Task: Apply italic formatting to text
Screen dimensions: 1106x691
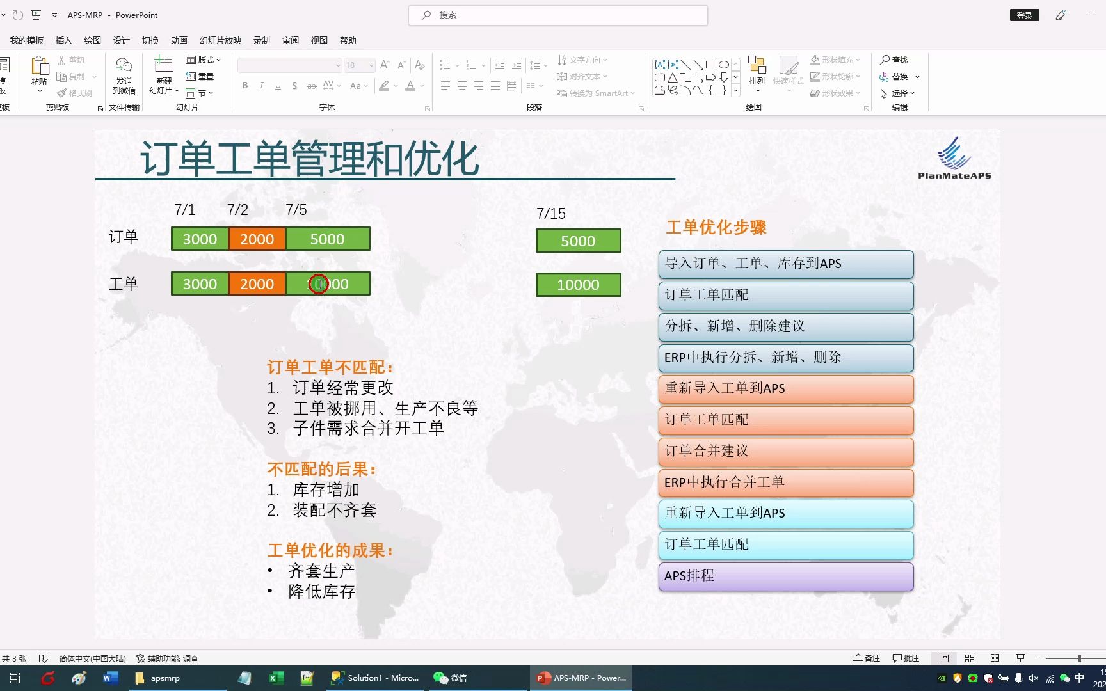Action: (262, 85)
